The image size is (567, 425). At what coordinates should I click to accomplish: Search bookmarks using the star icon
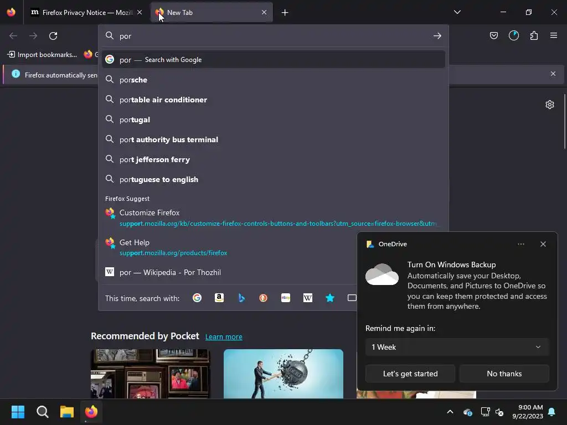click(x=330, y=298)
